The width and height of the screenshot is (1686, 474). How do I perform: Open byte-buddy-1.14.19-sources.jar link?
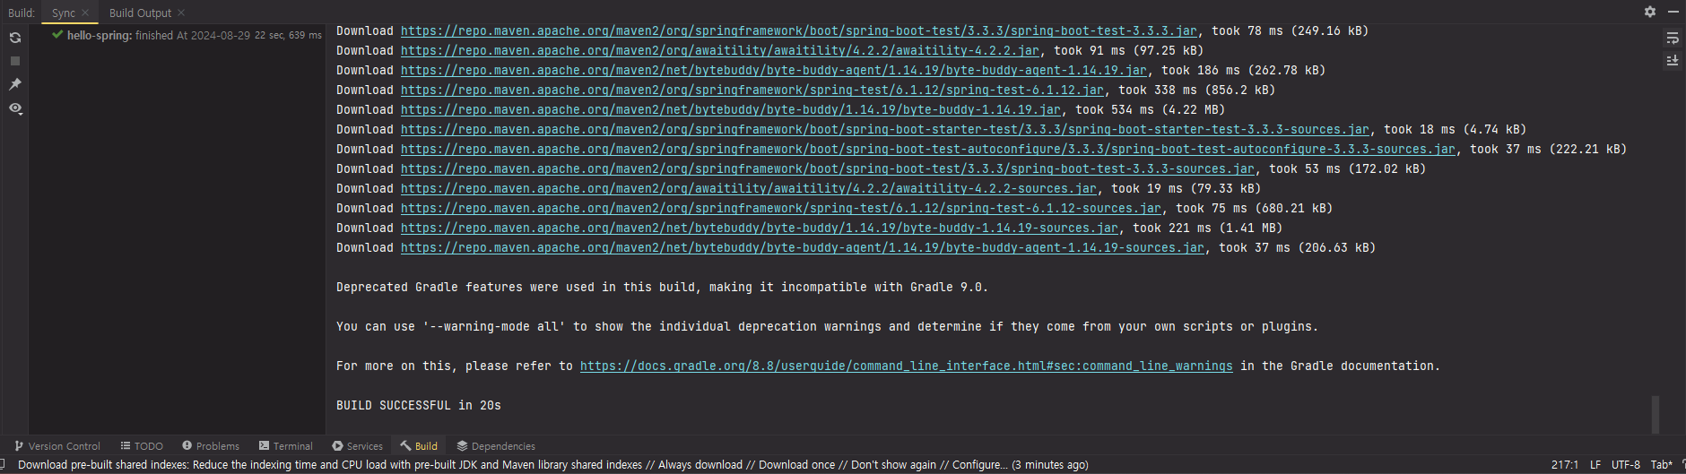pos(760,228)
